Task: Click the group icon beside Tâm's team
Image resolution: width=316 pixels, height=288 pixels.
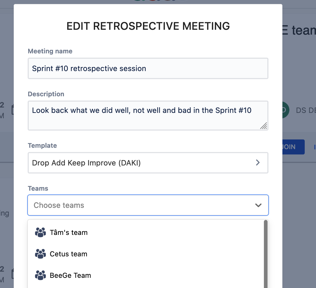Action: [40, 232]
